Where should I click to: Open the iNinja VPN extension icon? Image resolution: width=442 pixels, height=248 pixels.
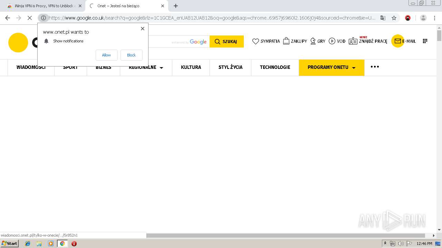(x=408, y=18)
